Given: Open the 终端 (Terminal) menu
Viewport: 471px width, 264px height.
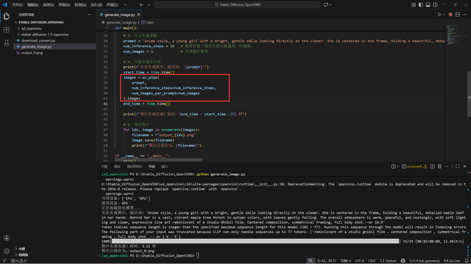Looking at the screenshot, I should [x=111, y=5].
